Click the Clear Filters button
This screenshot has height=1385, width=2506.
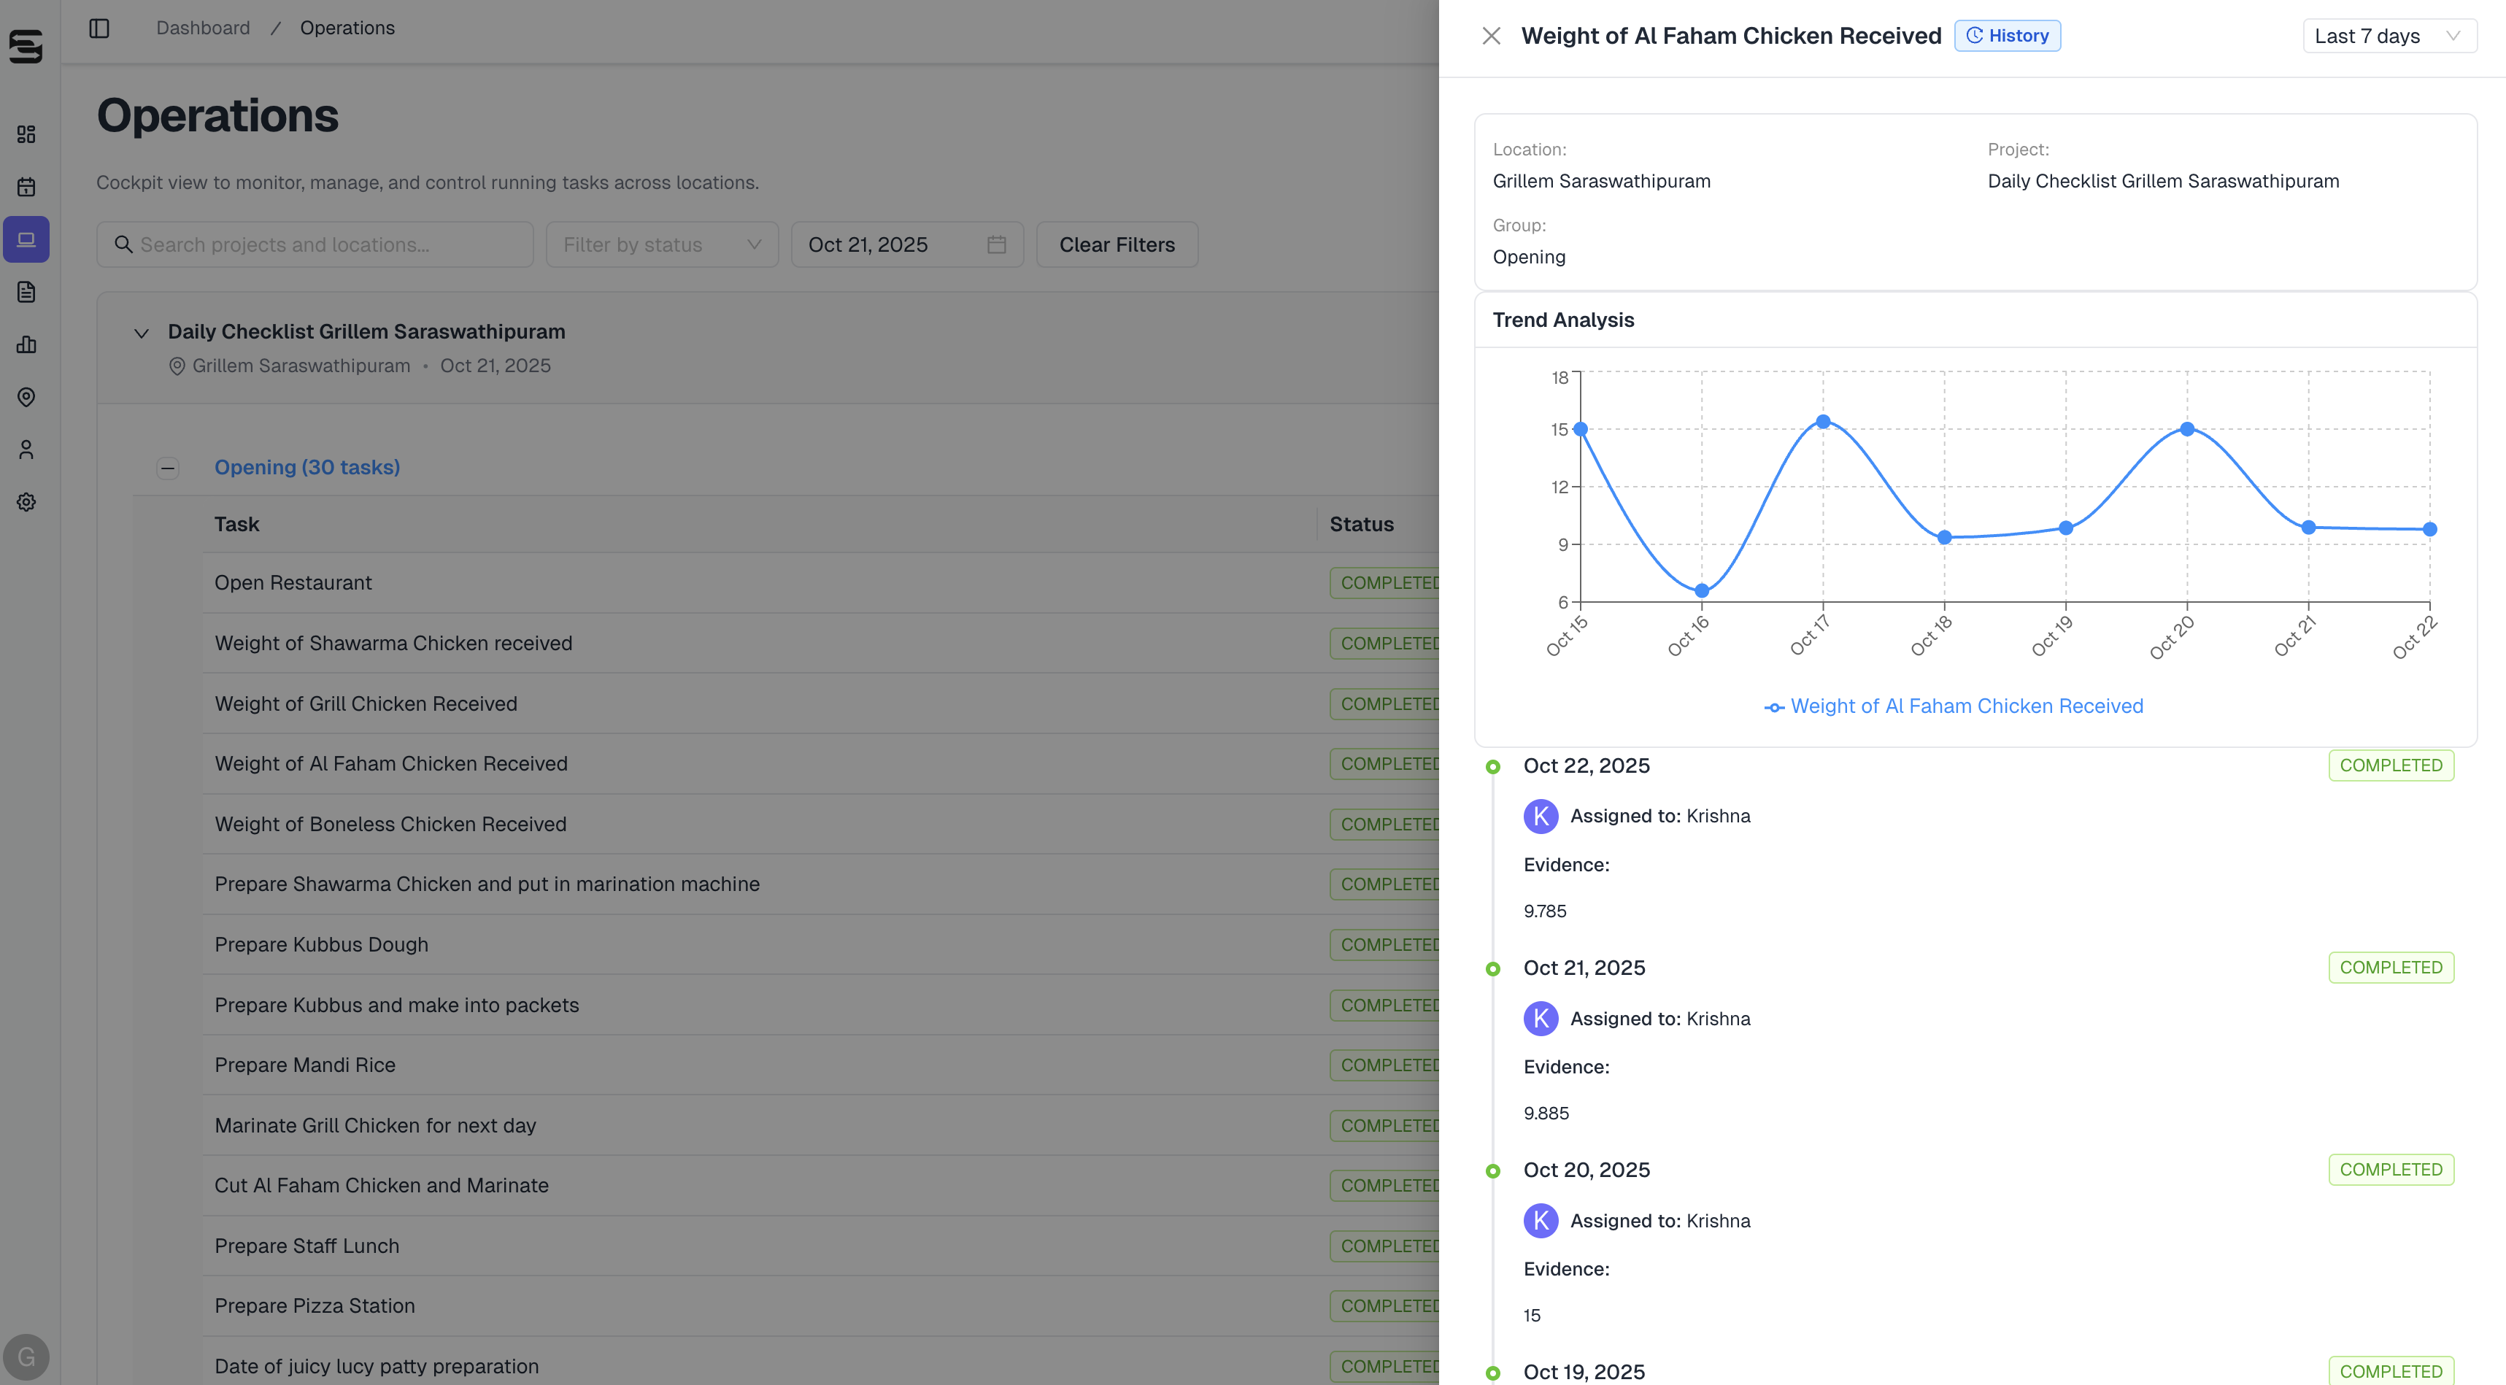[x=1116, y=245]
